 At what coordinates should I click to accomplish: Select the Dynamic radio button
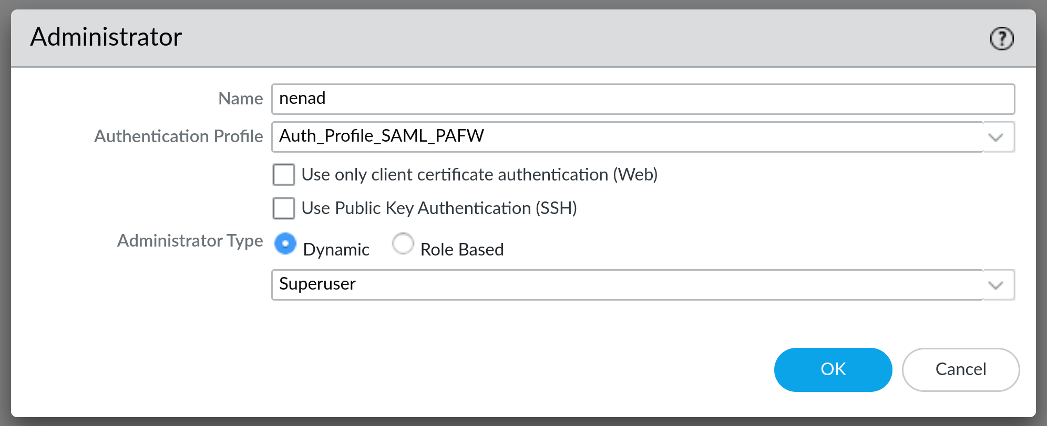pyautogui.click(x=285, y=244)
